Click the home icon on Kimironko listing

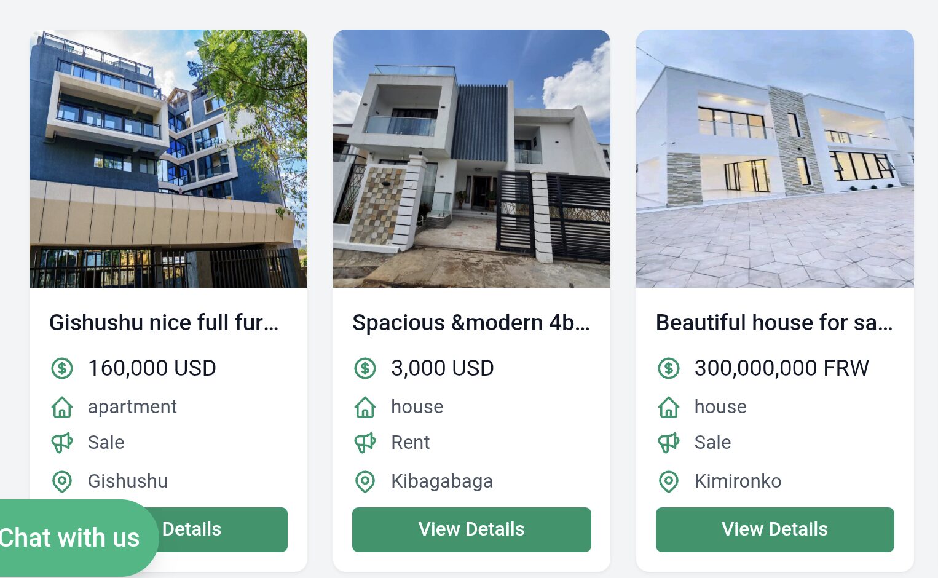pos(669,407)
